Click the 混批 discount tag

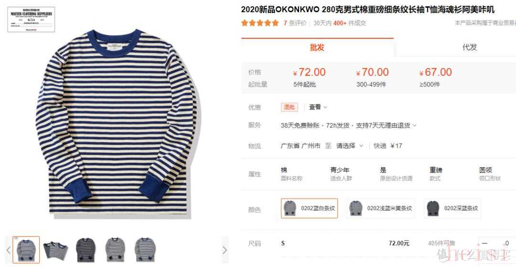pyautogui.click(x=289, y=107)
